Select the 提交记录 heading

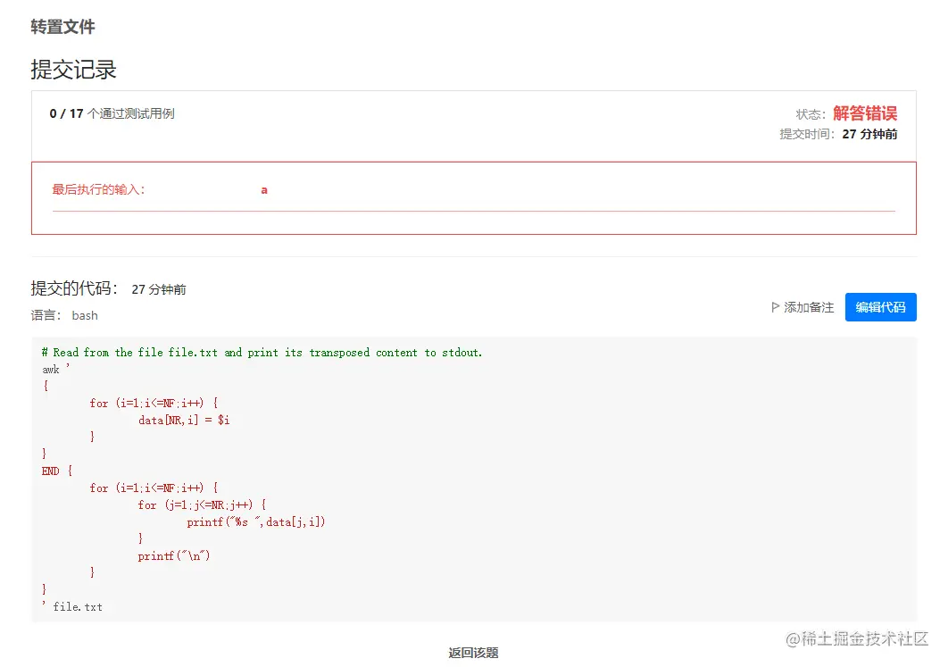[73, 70]
